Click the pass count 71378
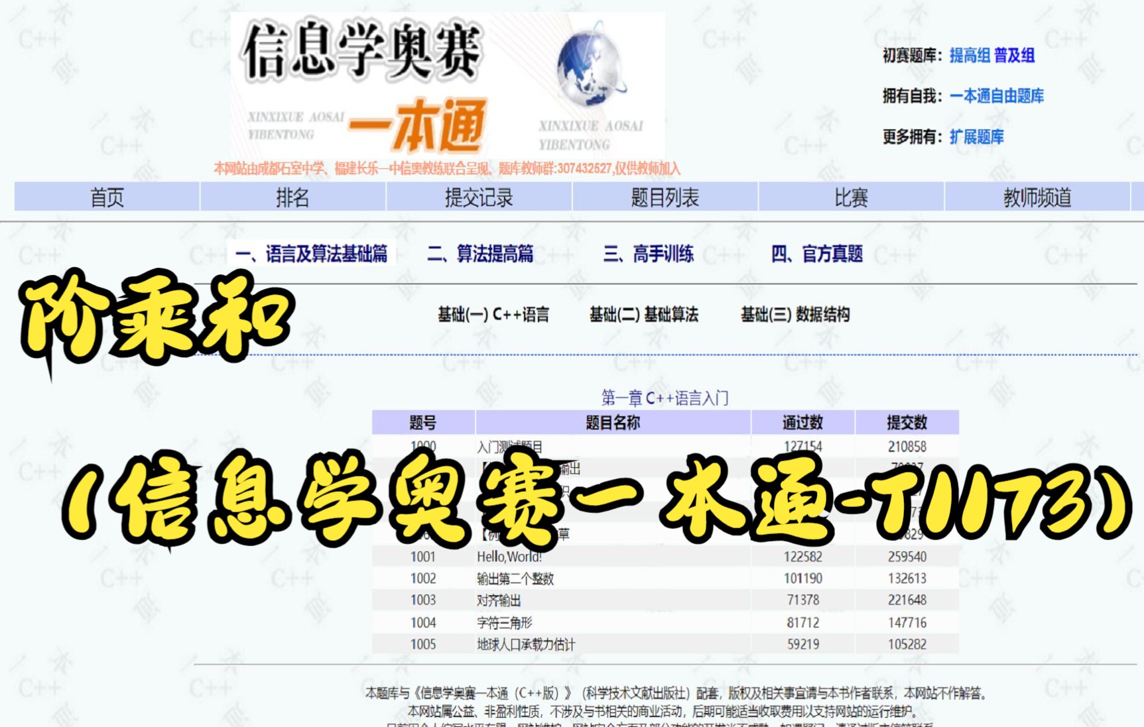 coord(803,601)
